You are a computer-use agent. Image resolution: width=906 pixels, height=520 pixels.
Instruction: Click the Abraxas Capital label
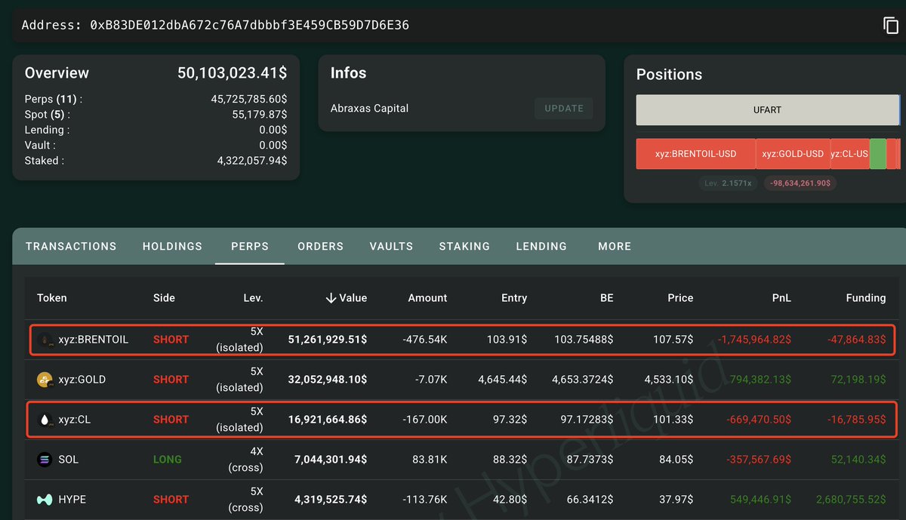(x=369, y=108)
